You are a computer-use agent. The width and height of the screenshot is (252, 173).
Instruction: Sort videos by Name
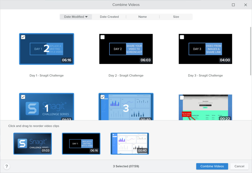[143, 17]
